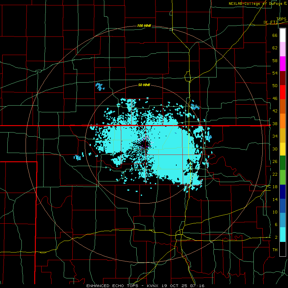Click the legend value '62'
This screenshot has height=288, width=288.
click(275, 48)
